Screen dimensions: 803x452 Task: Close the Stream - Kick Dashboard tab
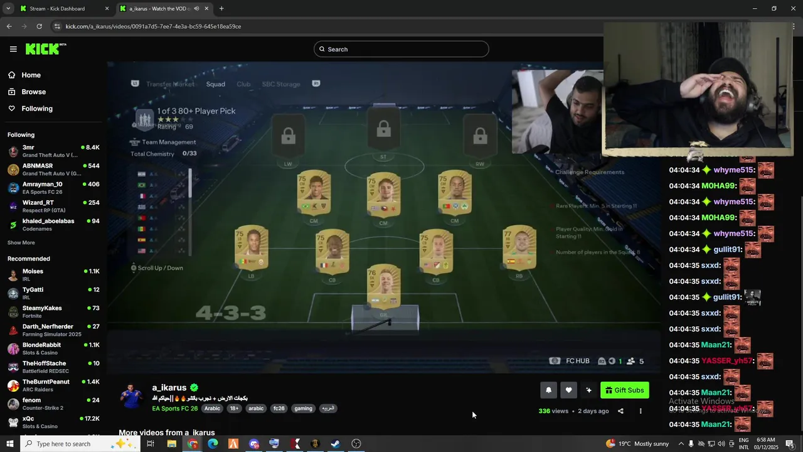point(107,9)
